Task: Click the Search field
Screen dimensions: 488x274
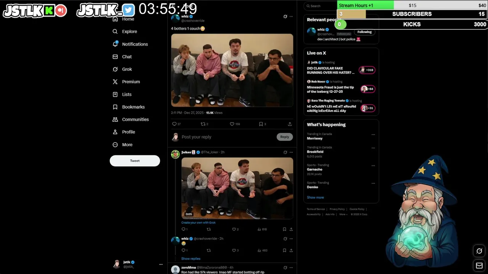Action: (x=319, y=6)
